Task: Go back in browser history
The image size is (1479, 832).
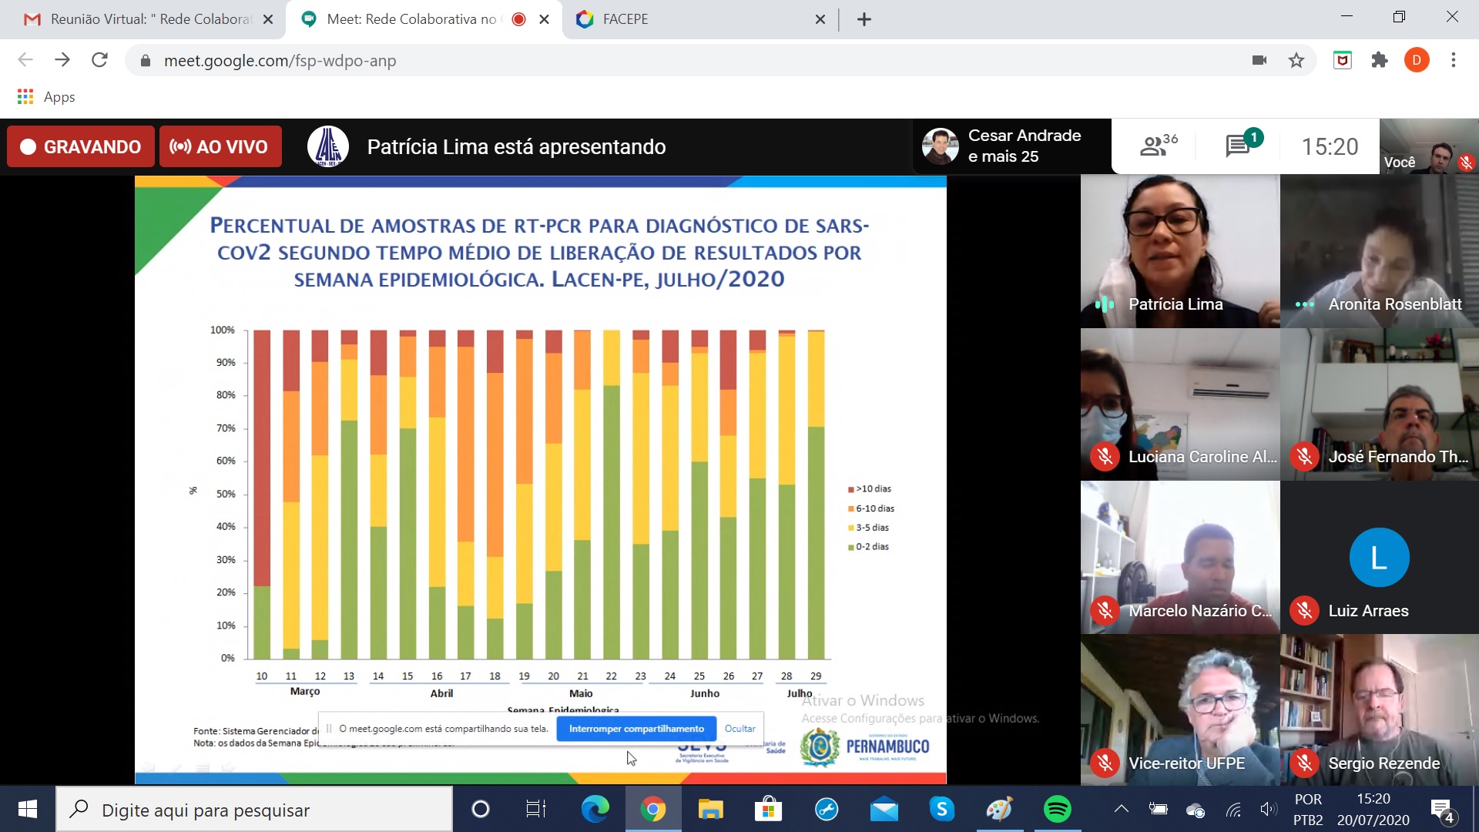Action: click(25, 60)
